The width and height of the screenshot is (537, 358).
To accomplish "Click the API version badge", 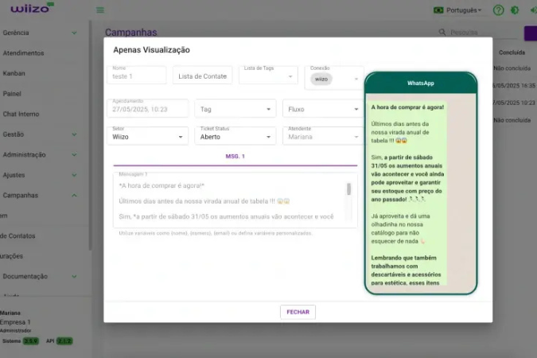I will pyautogui.click(x=64, y=340).
